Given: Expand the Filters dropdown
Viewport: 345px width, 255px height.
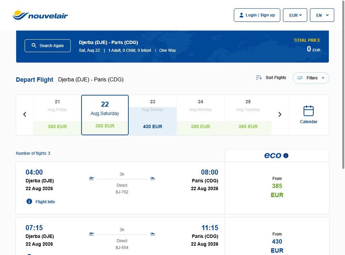Looking at the screenshot, I should click(x=311, y=78).
